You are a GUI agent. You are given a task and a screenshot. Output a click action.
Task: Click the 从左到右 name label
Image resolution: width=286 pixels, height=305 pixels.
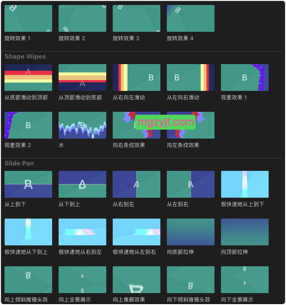pos(178,204)
